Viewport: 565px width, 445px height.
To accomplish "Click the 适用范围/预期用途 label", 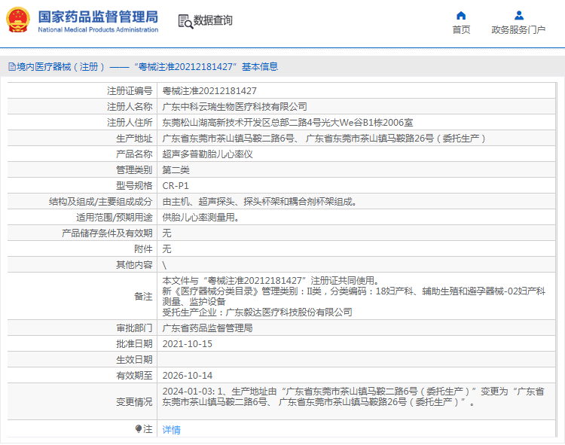I will tap(115, 218).
